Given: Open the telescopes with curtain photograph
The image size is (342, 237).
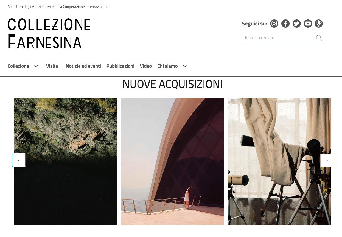Looking at the screenshot, I should (x=280, y=161).
